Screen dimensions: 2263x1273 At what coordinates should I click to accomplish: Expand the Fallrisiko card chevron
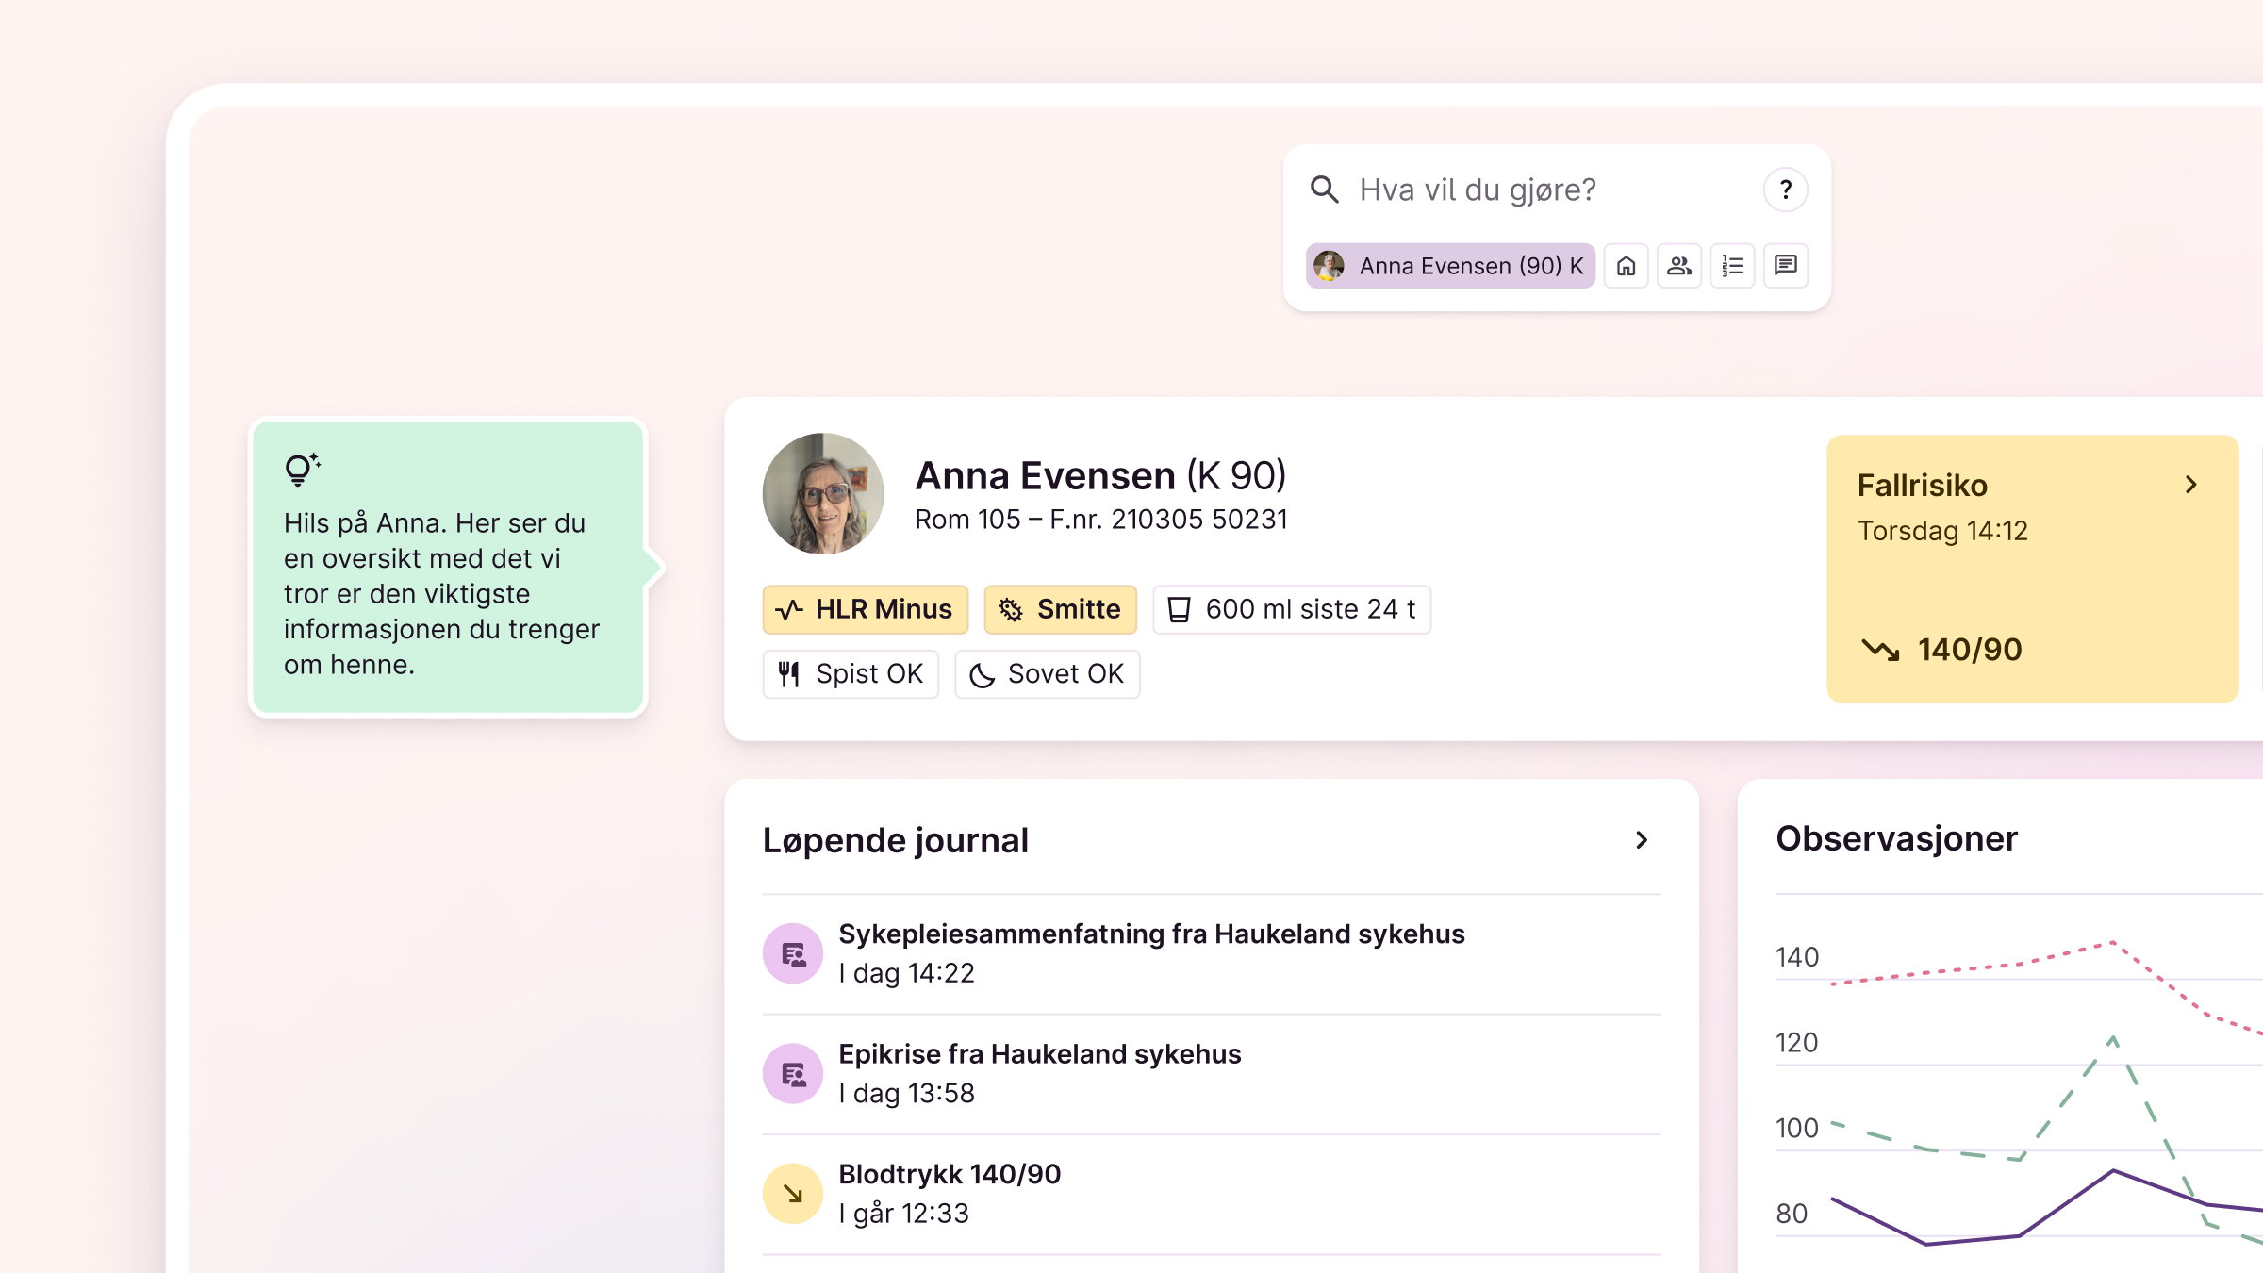[2191, 485]
